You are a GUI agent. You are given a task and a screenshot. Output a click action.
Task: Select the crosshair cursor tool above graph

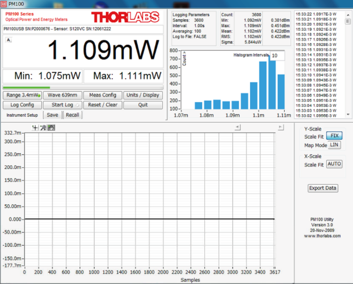(x=35, y=127)
